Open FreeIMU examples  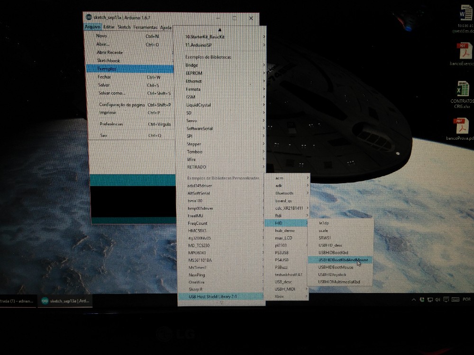point(221,216)
